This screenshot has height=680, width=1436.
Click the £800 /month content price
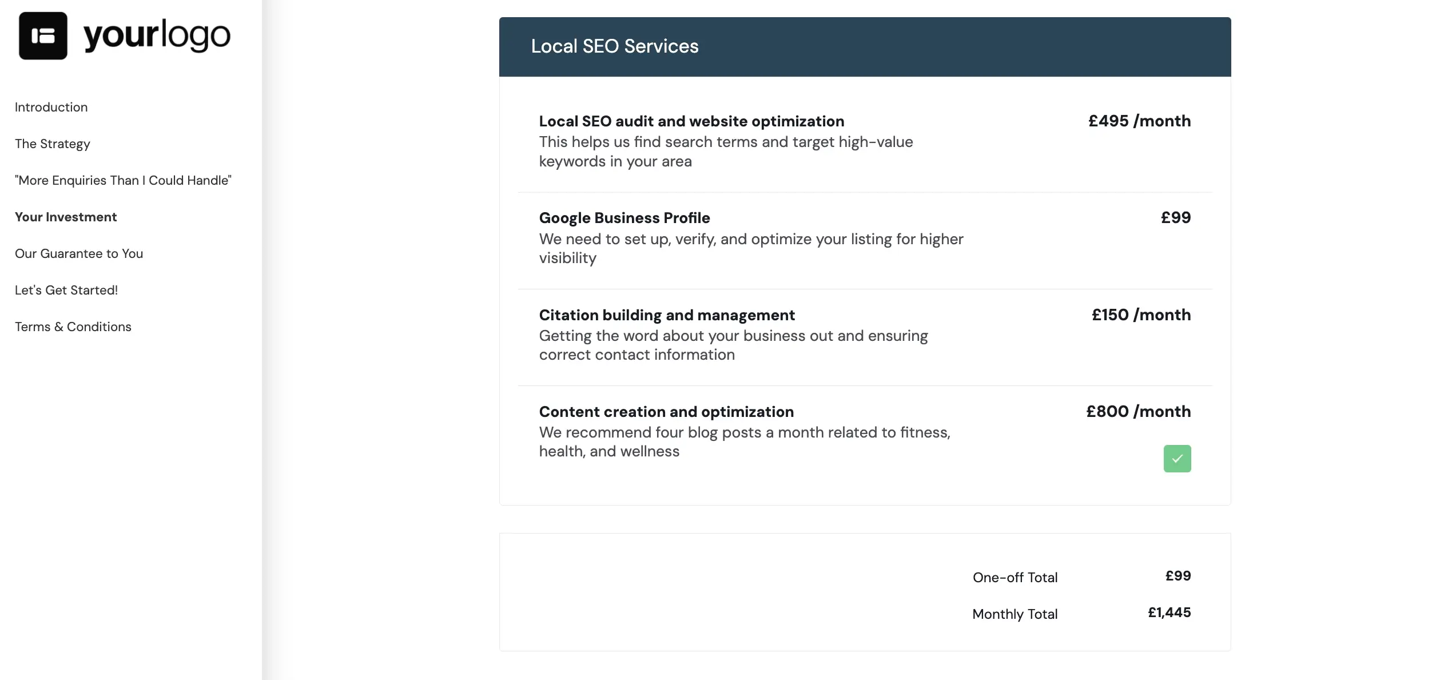coord(1139,411)
